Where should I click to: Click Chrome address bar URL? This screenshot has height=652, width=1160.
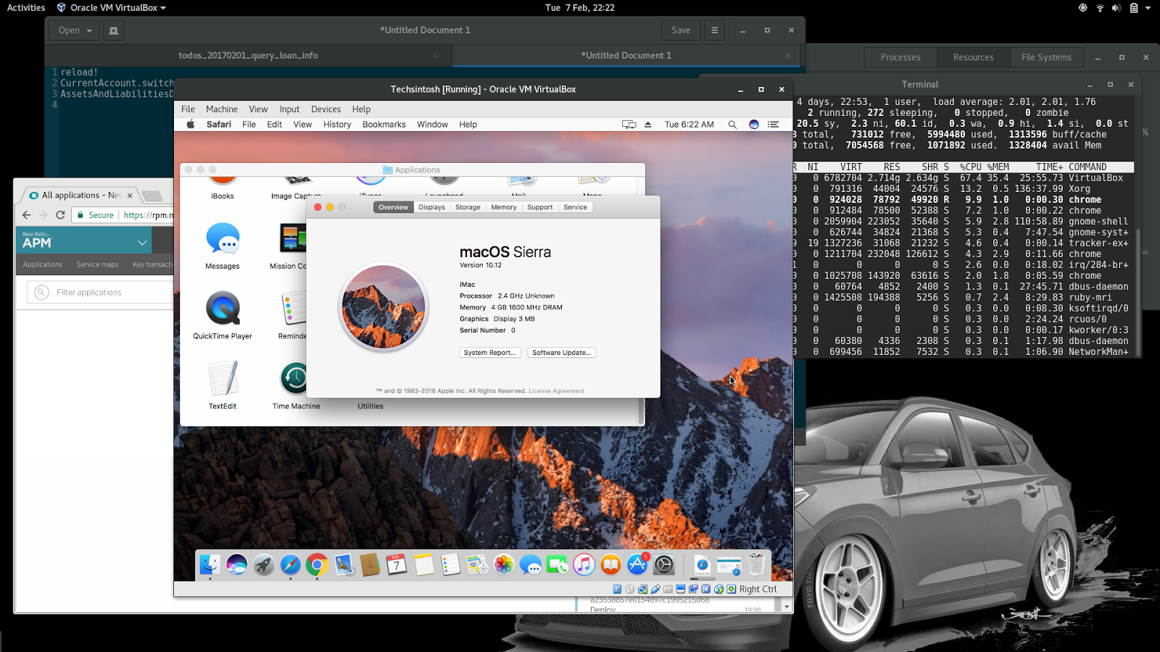149,215
